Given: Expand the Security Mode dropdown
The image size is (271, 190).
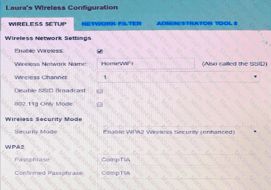Looking at the screenshot, I should 179,132.
